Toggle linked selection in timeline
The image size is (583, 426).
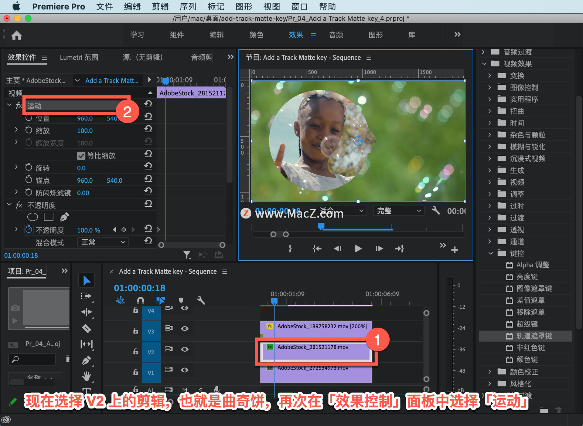(160, 300)
